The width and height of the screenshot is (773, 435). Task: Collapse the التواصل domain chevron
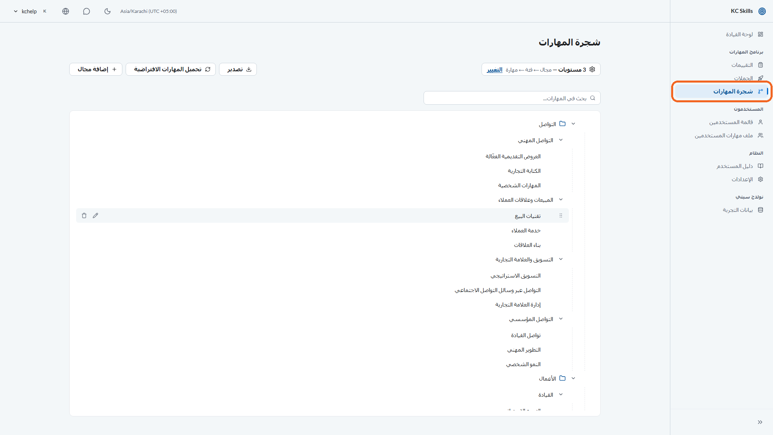573,124
